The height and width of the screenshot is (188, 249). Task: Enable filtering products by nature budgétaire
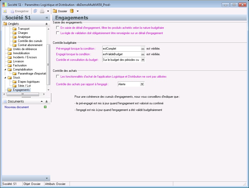coord(58,27)
